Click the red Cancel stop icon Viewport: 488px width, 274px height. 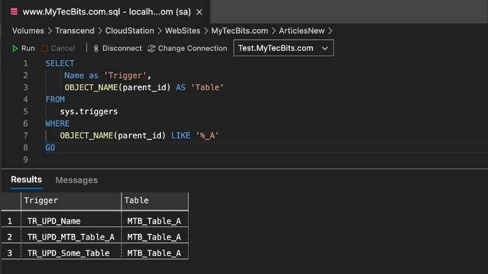[45, 49]
